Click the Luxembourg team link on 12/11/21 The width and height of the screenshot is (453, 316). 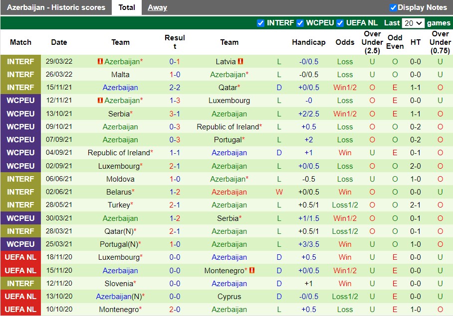[229, 101]
